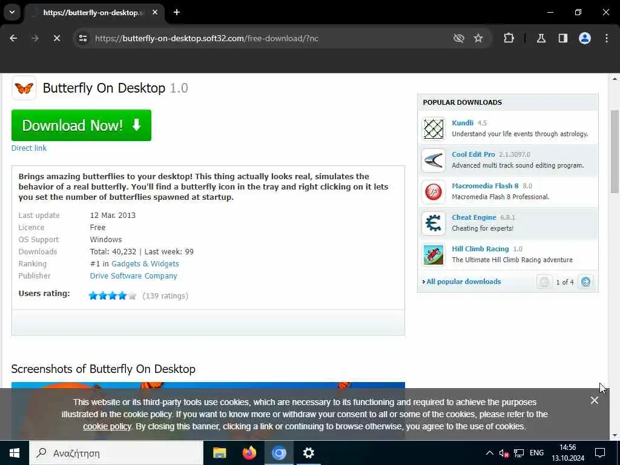Click the Macromedia Flash 8 icon
The height and width of the screenshot is (465, 620).
[x=434, y=192]
